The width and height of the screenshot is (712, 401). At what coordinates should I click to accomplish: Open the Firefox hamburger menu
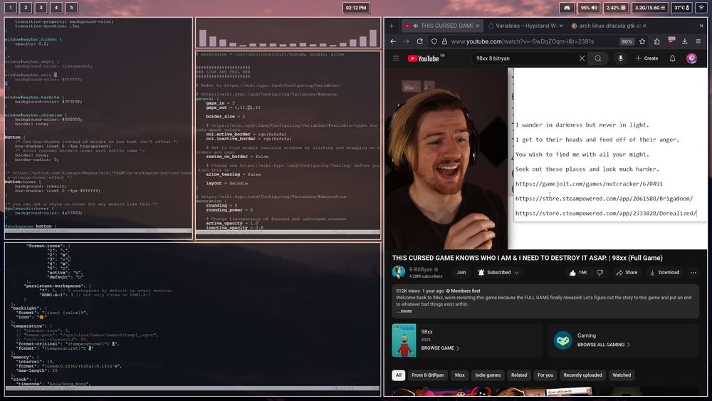point(698,41)
